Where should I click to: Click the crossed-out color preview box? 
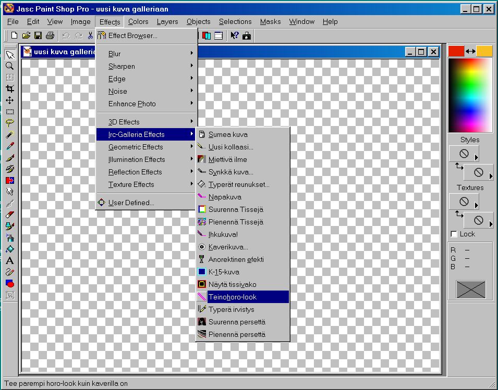tap(471, 289)
